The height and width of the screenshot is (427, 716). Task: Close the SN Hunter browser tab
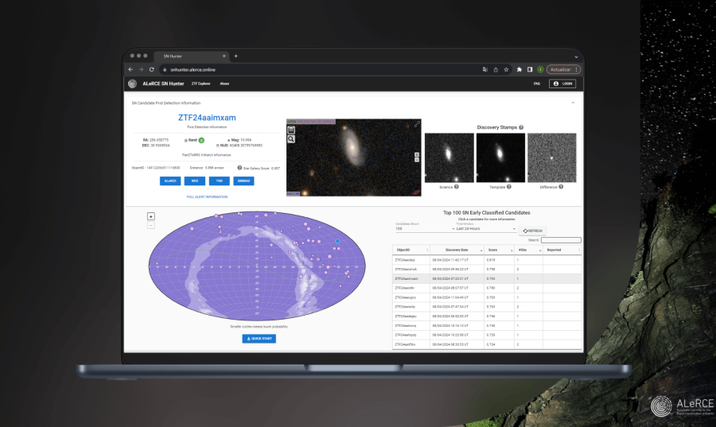tap(224, 56)
